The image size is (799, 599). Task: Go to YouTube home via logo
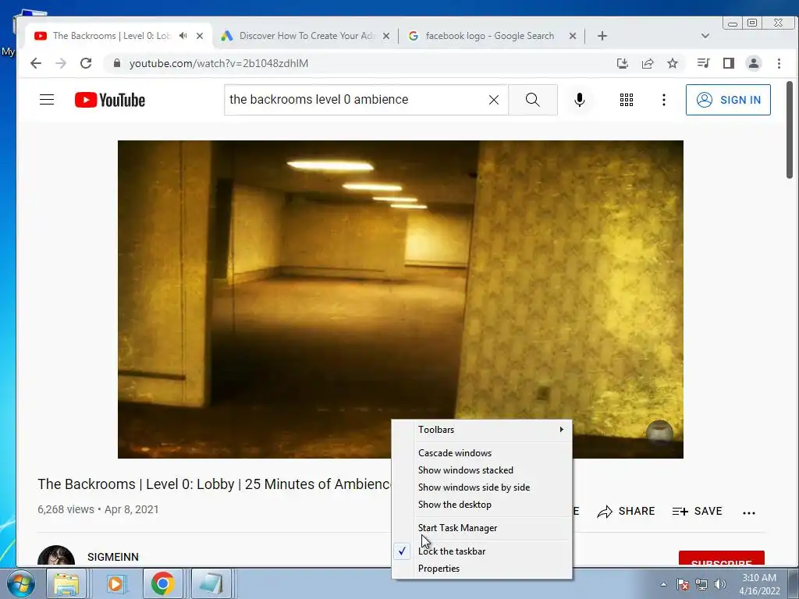click(x=110, y=100)
